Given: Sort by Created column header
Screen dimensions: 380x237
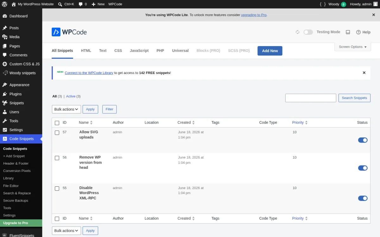Looking at the screenshot, I should 186,123.
